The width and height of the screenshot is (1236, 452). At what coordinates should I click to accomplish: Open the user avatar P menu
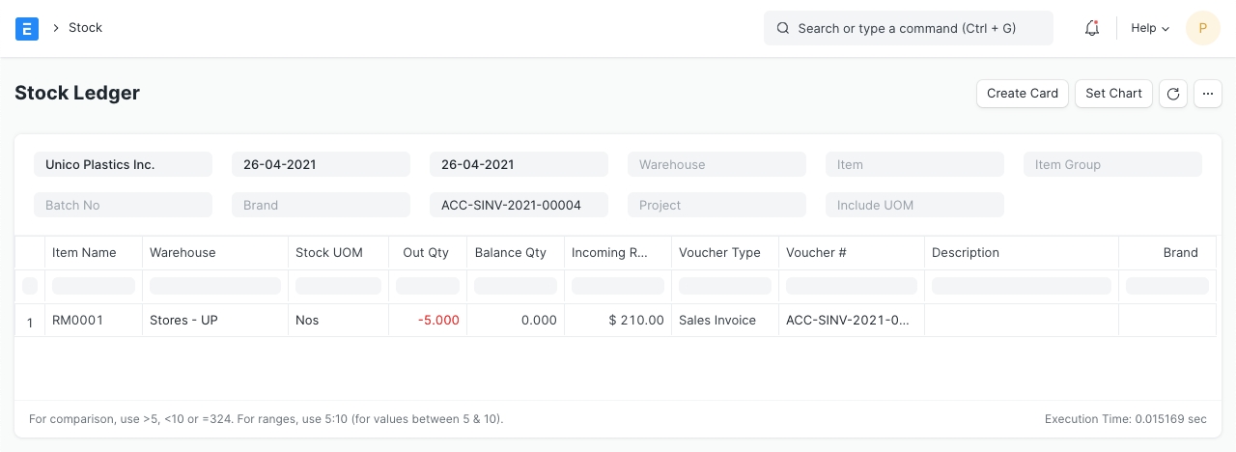point(1202,28)
